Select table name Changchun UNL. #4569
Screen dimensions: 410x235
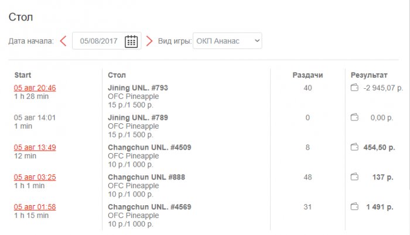pos(149,207)
